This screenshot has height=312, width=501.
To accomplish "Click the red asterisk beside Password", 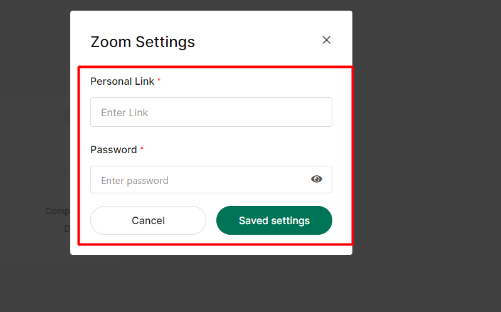I will [142, 149].
